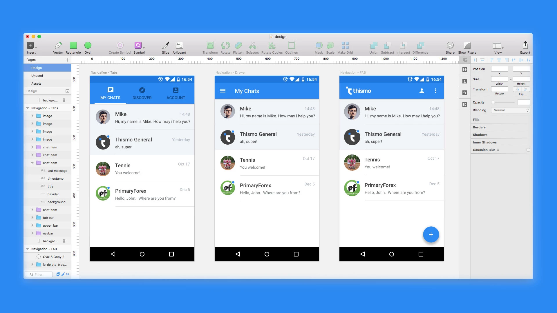Viewport: 557px width, 313px height.
Task: Click the Union boolean operation
Action: [x=373, y=46]
